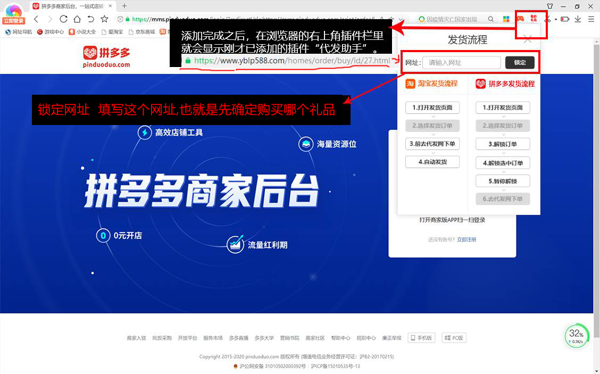
Task: Click 3.前去代发网下单 button
Action: point(432,144)
